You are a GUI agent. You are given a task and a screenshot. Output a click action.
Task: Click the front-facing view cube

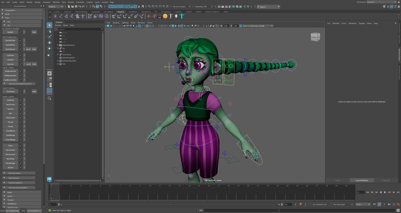click(315, 37)
